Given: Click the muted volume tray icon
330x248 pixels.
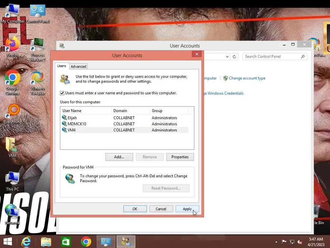Looking at the screenshot, I should 300,242.
